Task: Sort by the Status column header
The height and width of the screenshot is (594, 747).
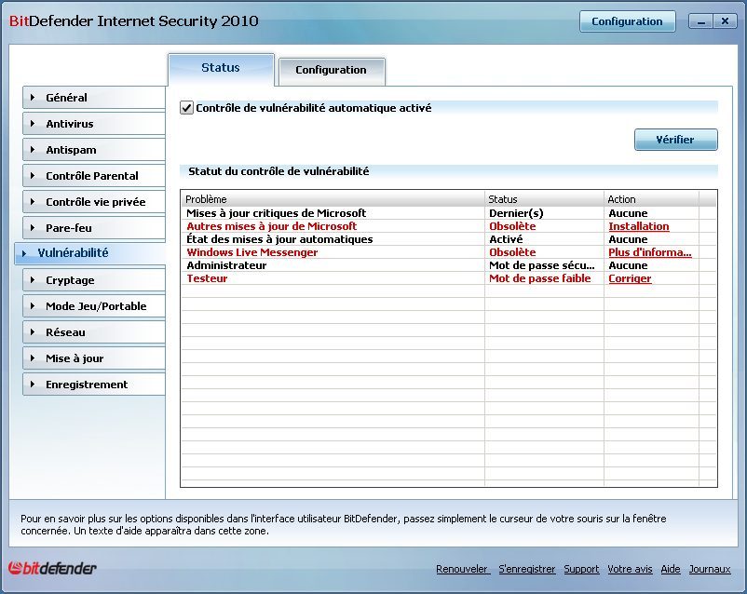Action: tap(544, 199)
